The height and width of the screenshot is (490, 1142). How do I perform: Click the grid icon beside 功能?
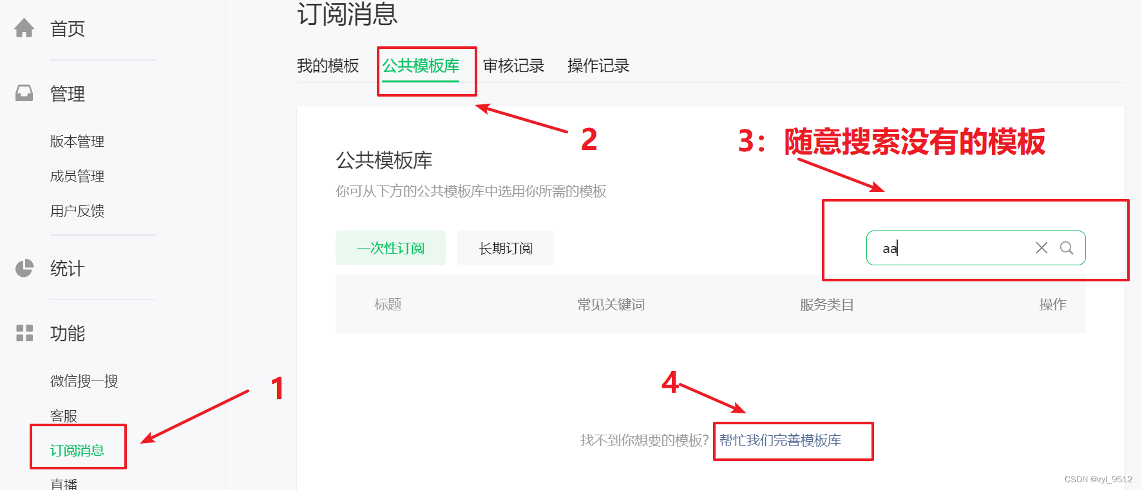point(24,333)
